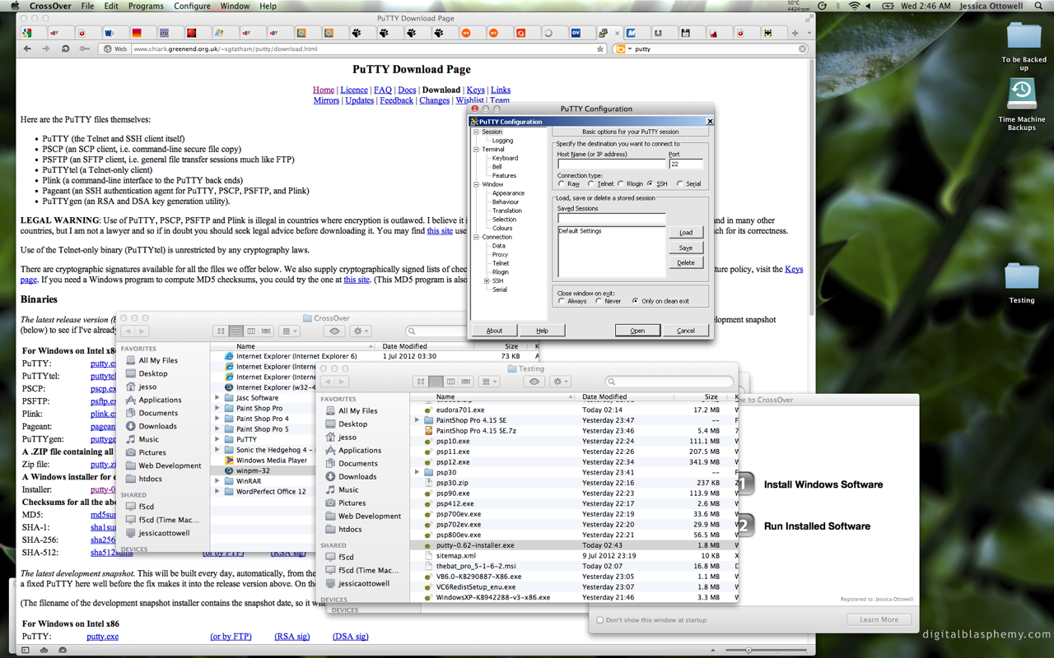Open Spotlight search in menu bar
The height and width of the screenshot is (658, 1054).
pos(1038,6)
